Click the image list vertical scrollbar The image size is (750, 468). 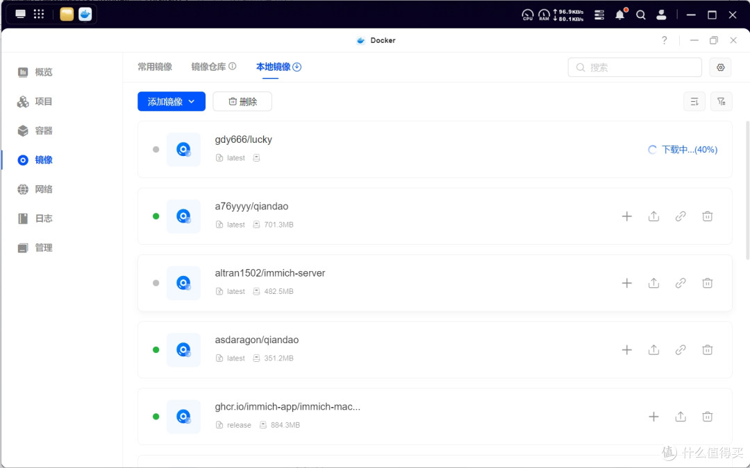(747, 190)
